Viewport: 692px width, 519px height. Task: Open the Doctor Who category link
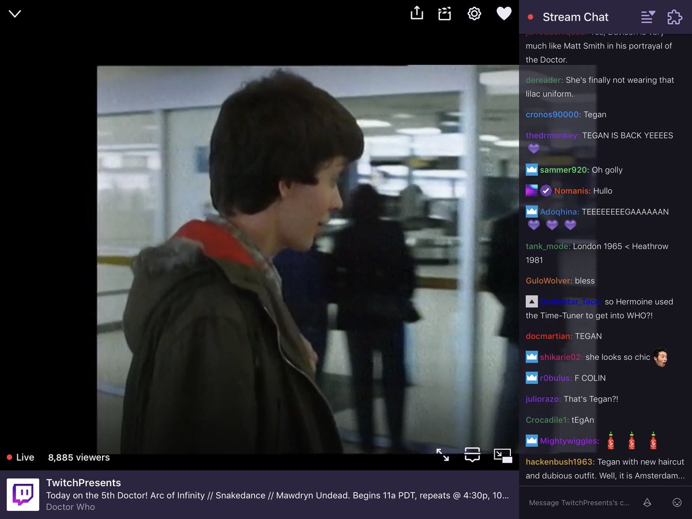pos(70,507)
